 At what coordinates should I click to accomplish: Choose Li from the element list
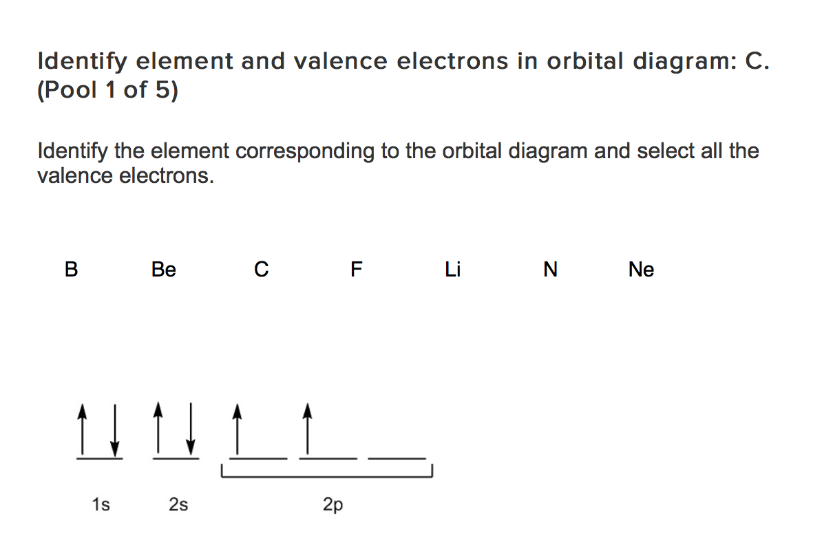point(452,270)
